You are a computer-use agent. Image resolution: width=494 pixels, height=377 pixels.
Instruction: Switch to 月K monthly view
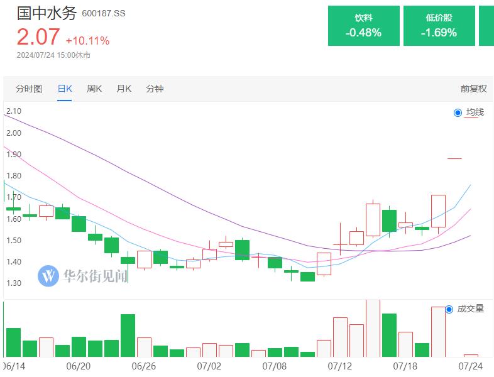pyautogui.click(x=124, y=89)
